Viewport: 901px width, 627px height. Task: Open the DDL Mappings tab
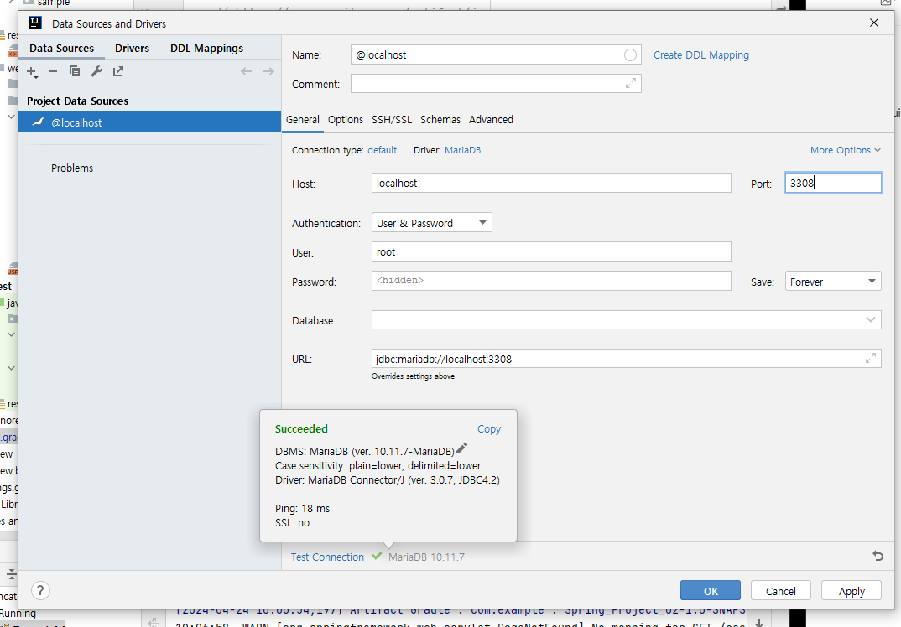[x=207, y=49]
